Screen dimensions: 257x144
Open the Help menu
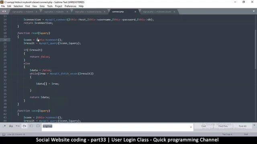(x=81, y=6)
